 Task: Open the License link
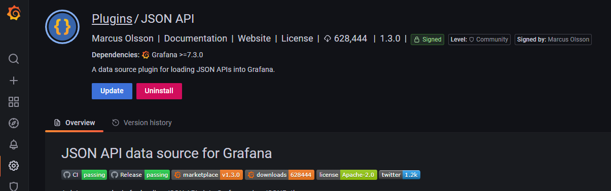[297, 39]
